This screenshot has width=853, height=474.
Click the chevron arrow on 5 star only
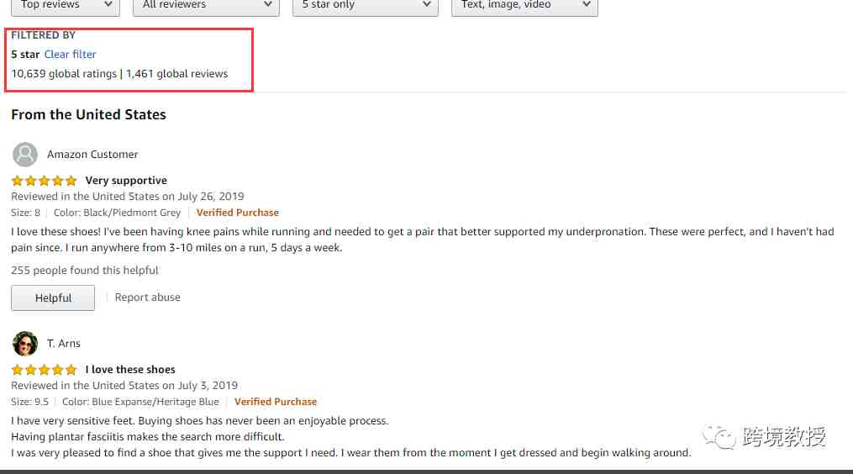427,4
